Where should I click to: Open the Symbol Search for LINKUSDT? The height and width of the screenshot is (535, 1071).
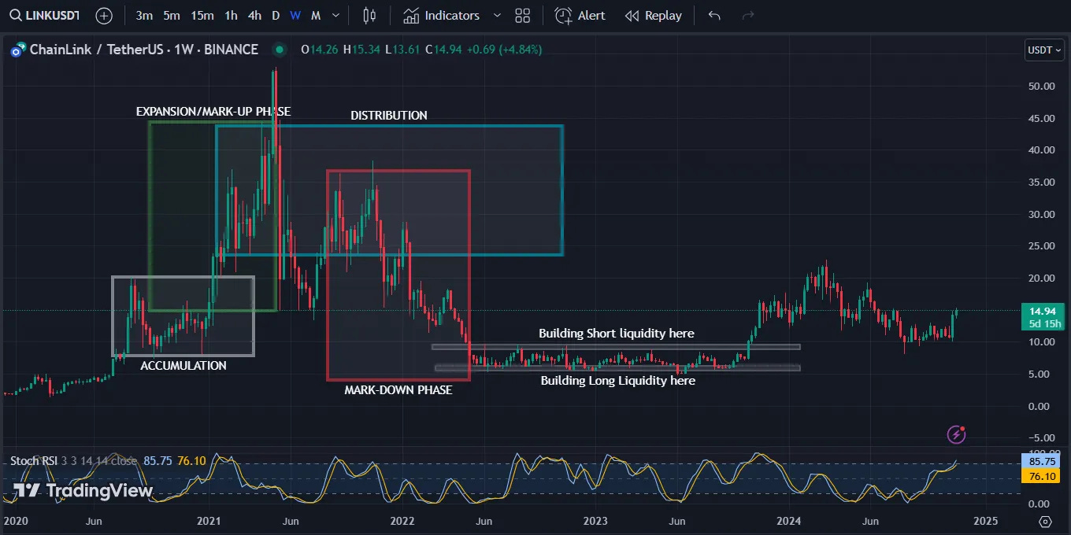pos(44,15)
